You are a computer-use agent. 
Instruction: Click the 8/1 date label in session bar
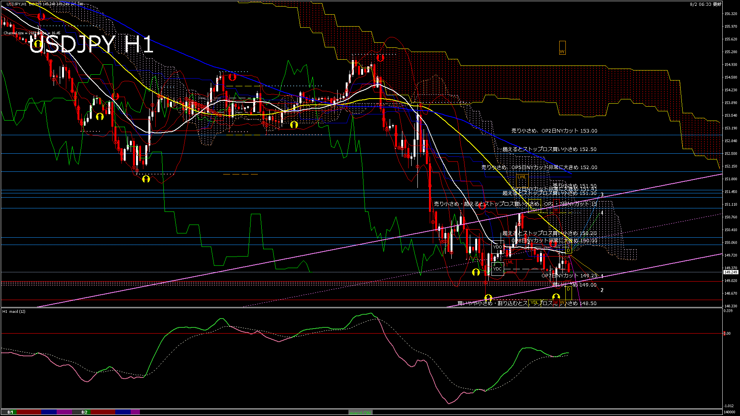pyautogui.click(x=10, y=412)
